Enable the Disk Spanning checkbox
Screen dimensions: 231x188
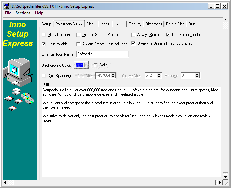click(44, 76)
